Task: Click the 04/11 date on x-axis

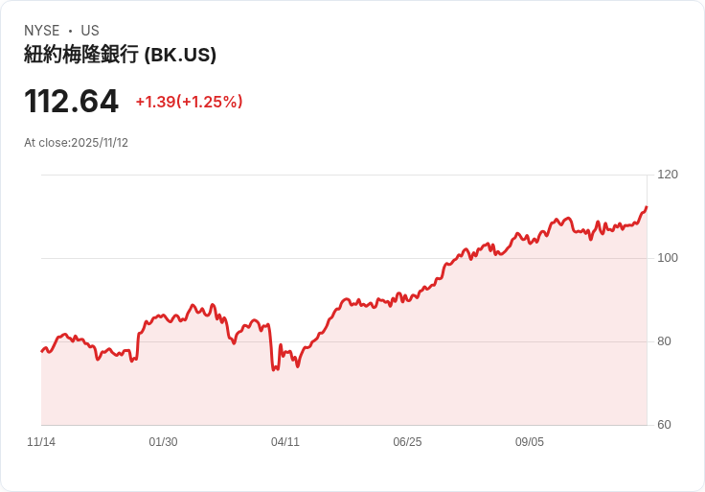Action: (x=285, y=442)
